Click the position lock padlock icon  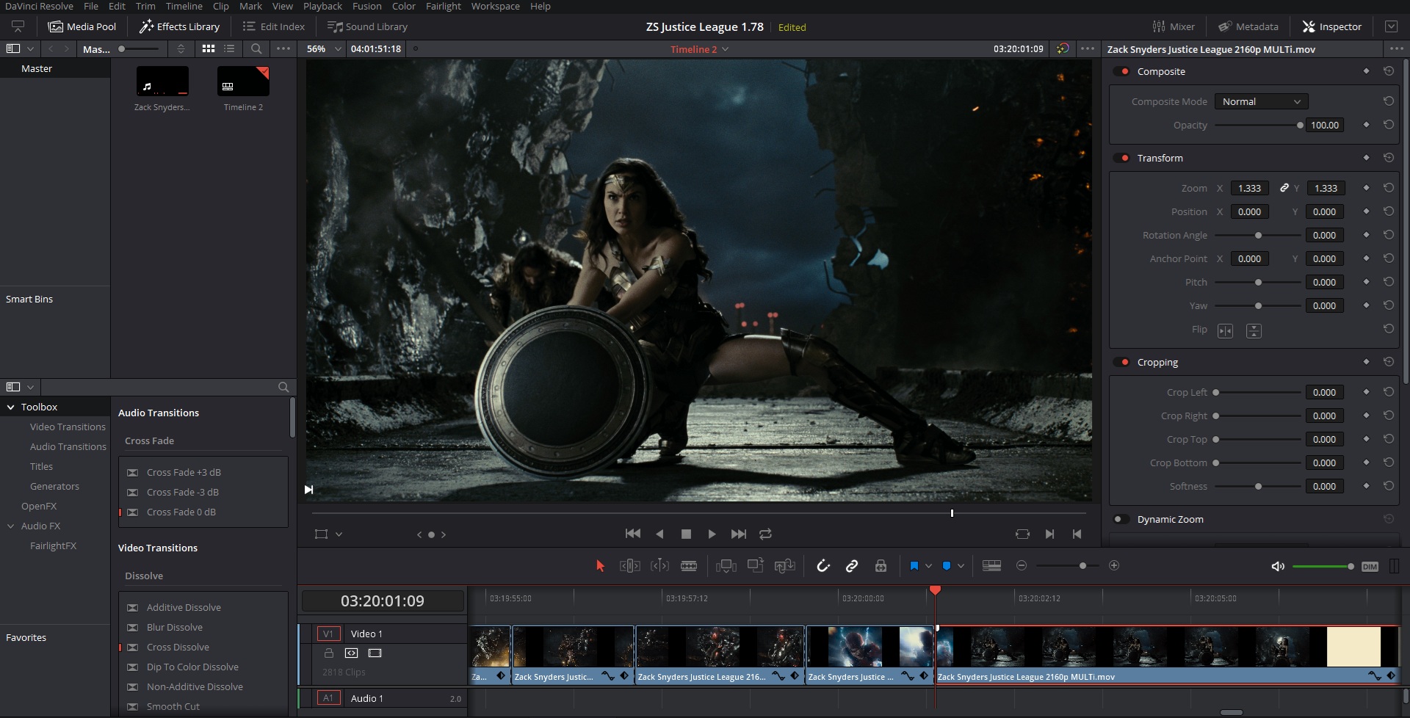[x=881, y=565]
